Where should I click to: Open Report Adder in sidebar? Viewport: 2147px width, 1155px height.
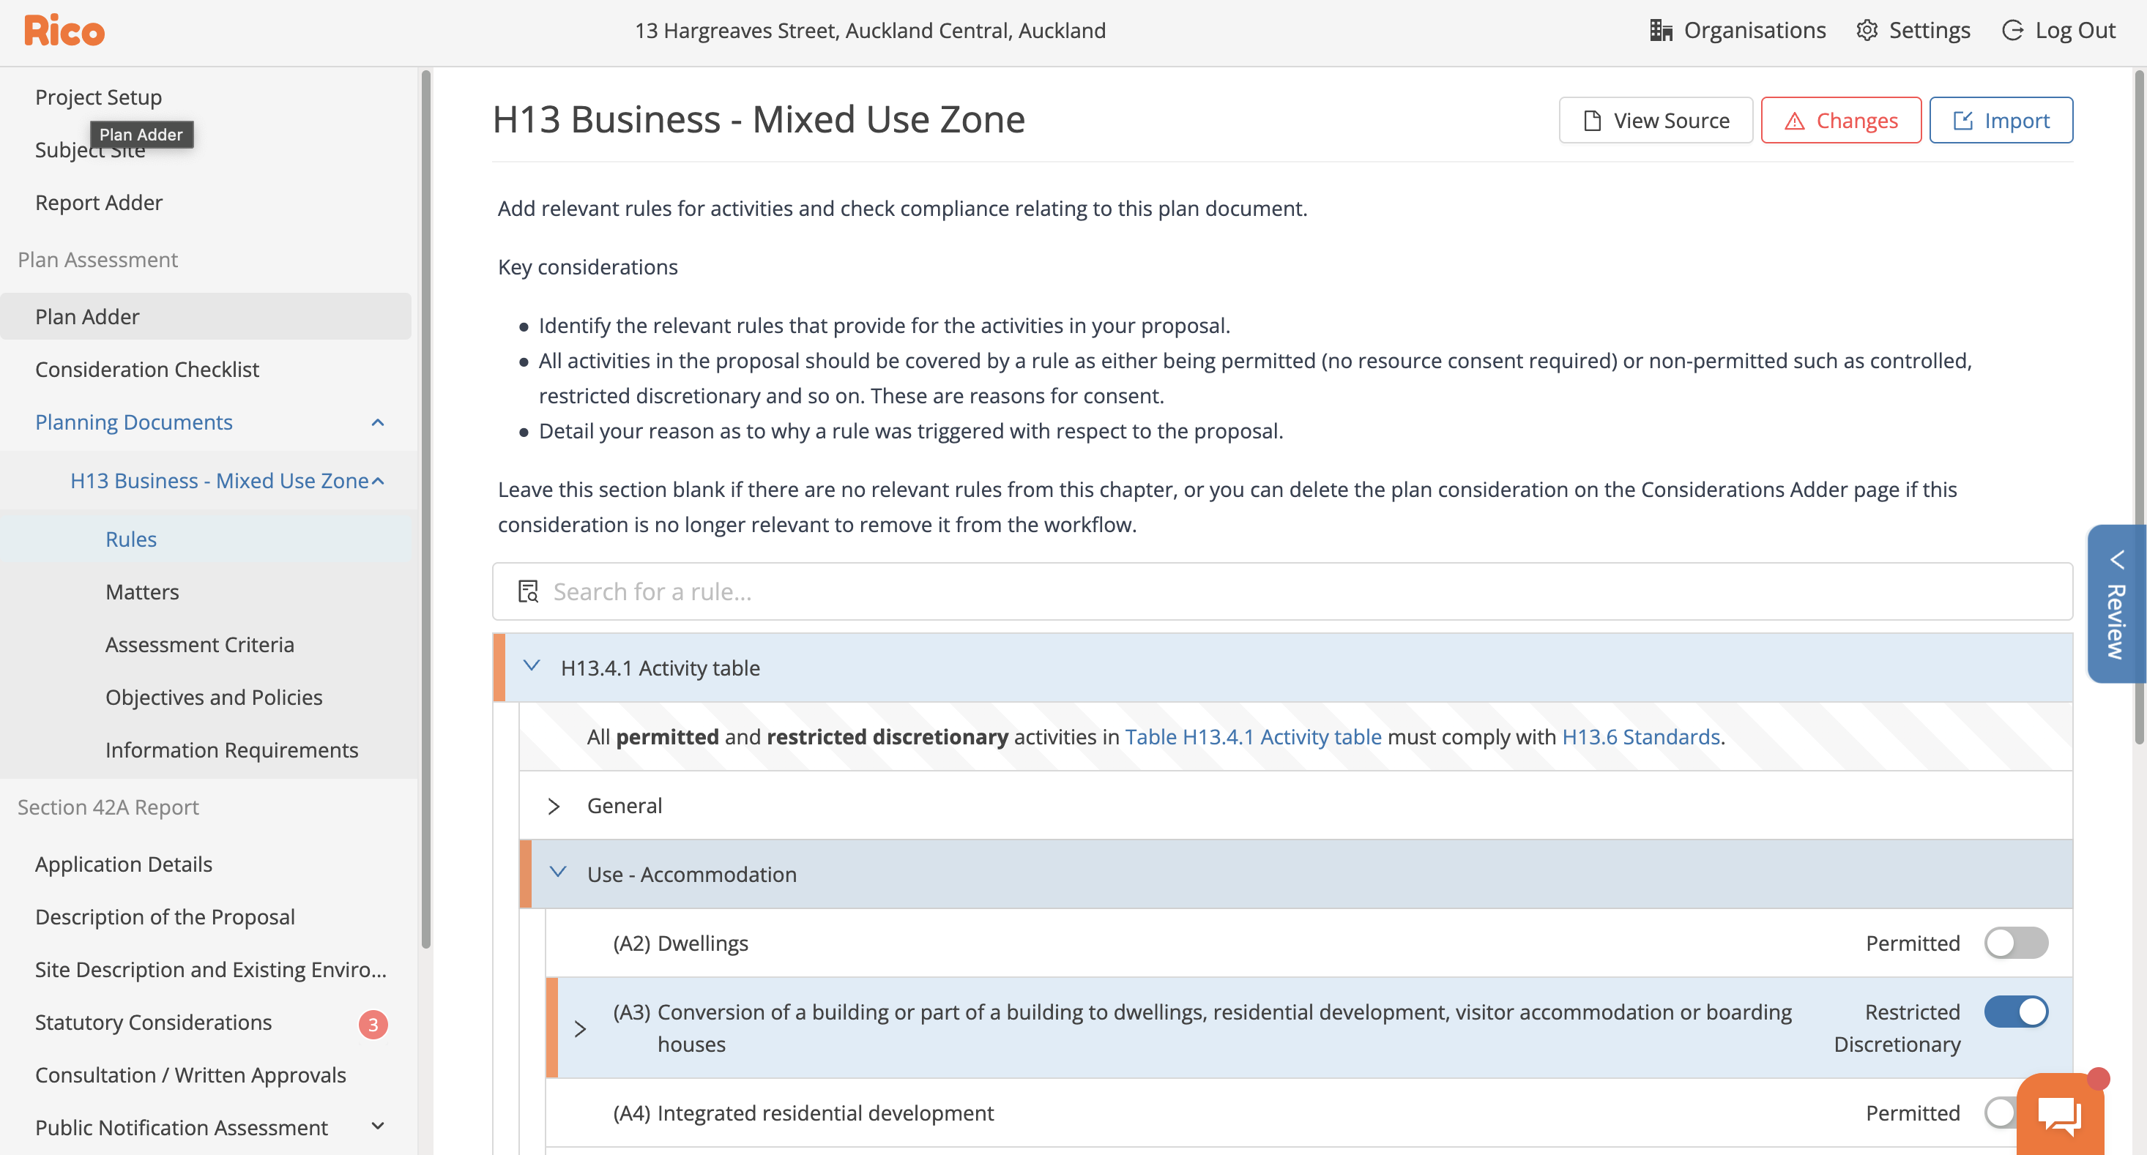(x=98, y=203)
